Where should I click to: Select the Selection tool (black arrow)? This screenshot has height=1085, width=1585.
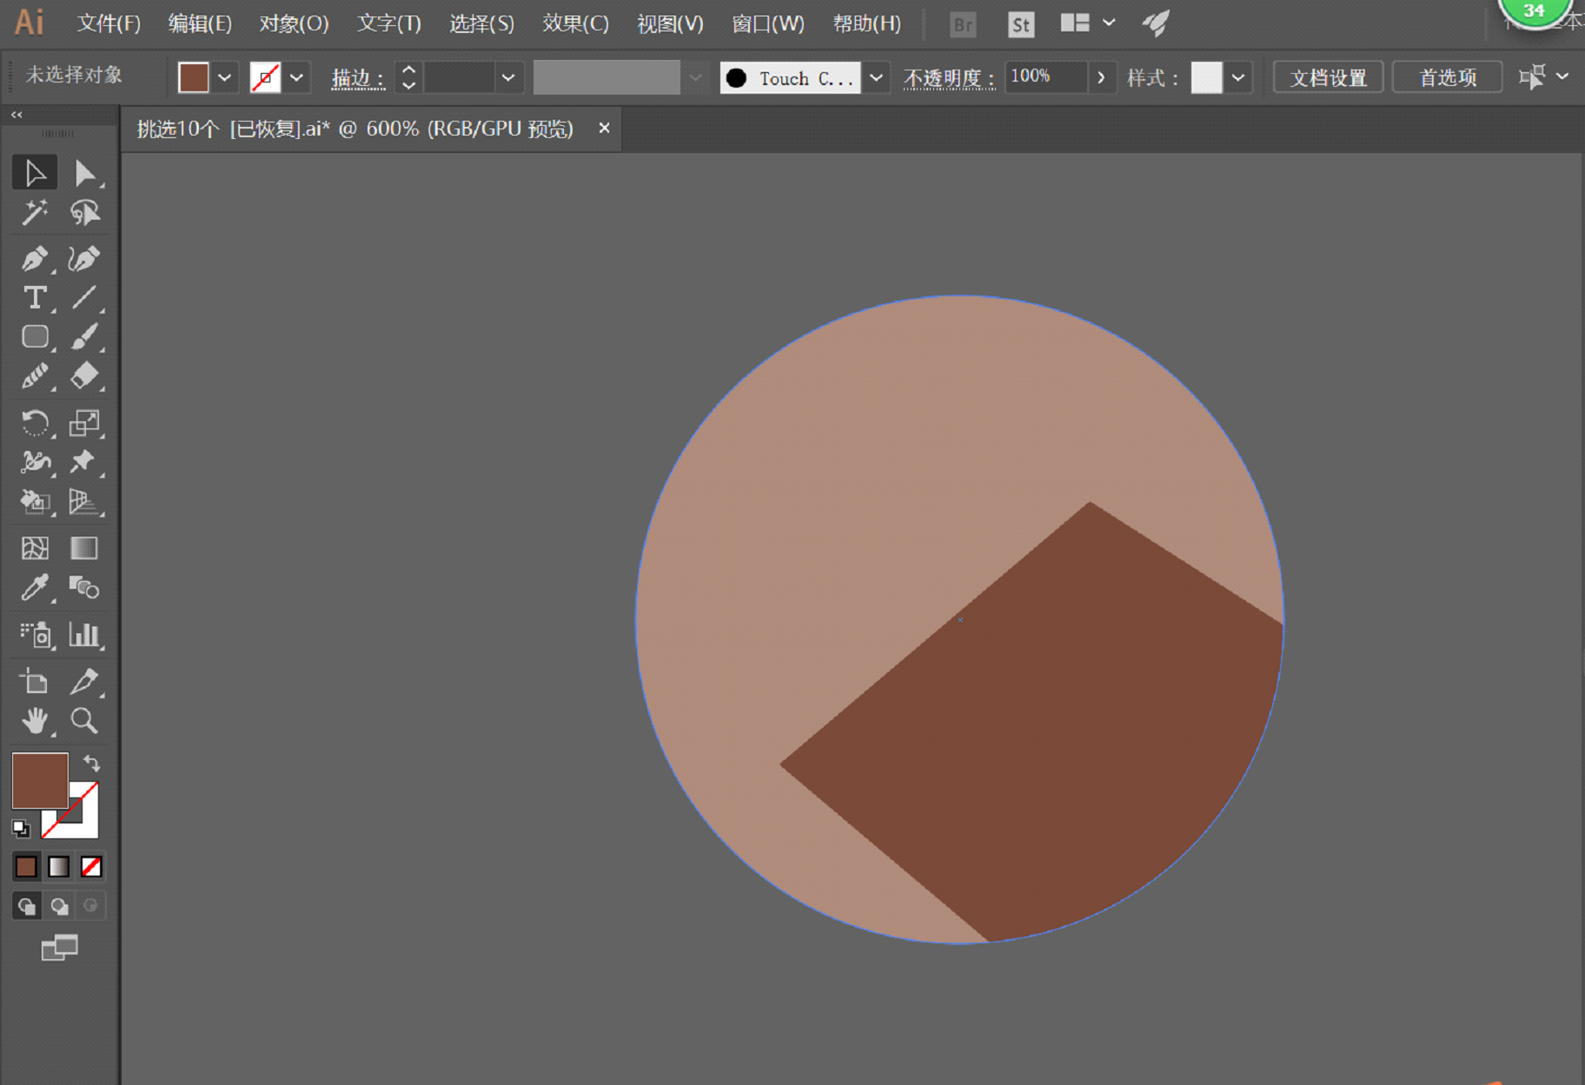click(35, 173)
